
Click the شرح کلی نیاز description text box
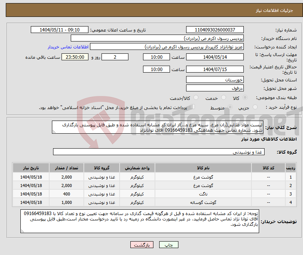158,127
